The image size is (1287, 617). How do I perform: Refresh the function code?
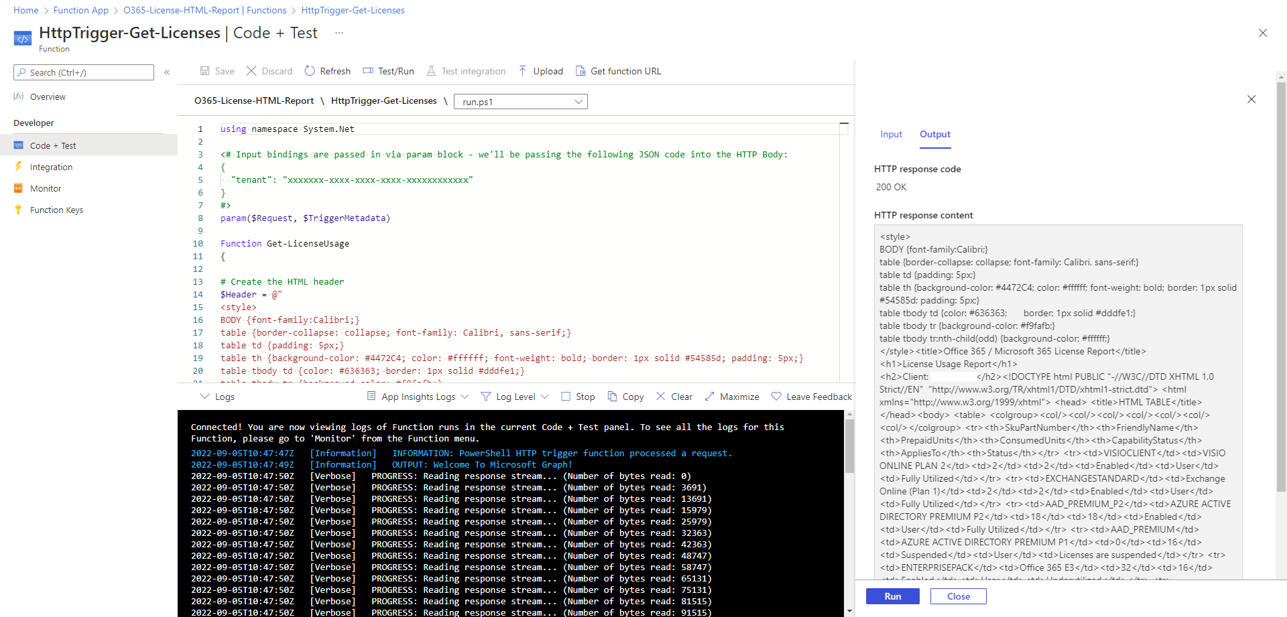[x=327, y=71]
